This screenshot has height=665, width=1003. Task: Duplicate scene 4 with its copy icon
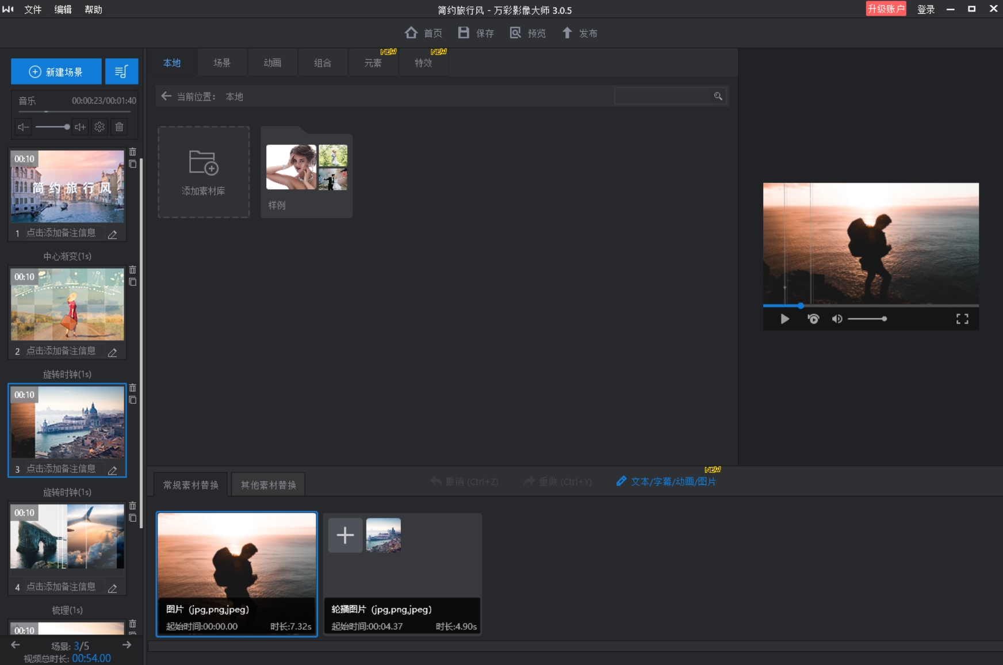point(132,518)
